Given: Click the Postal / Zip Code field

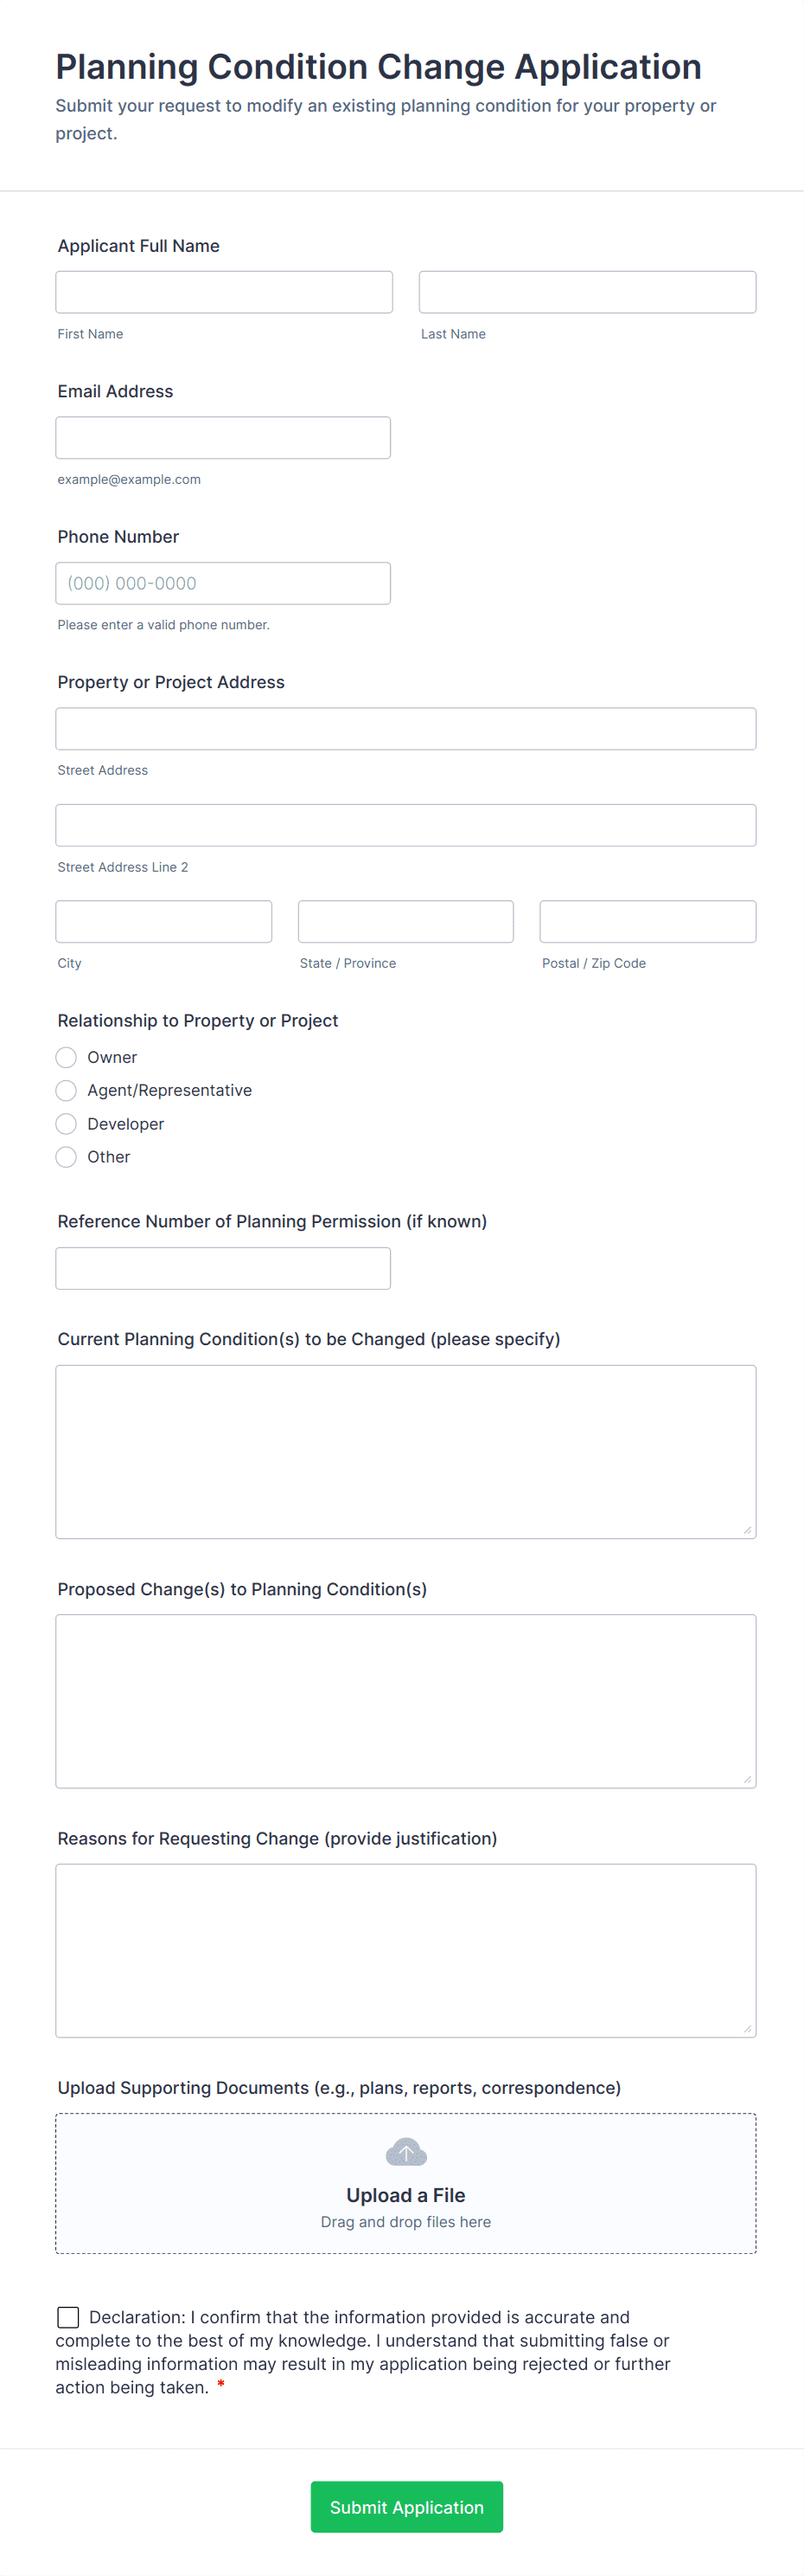Looking at the screenshot, I should [x=648, y=921].
